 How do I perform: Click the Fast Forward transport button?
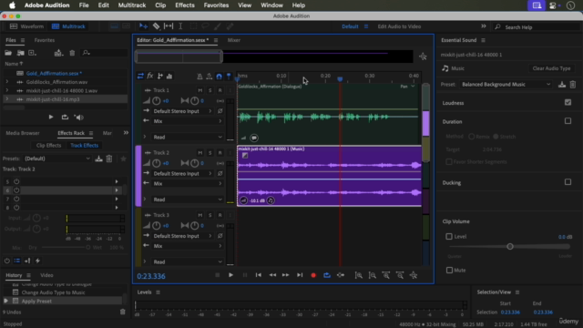pos(285,275)
